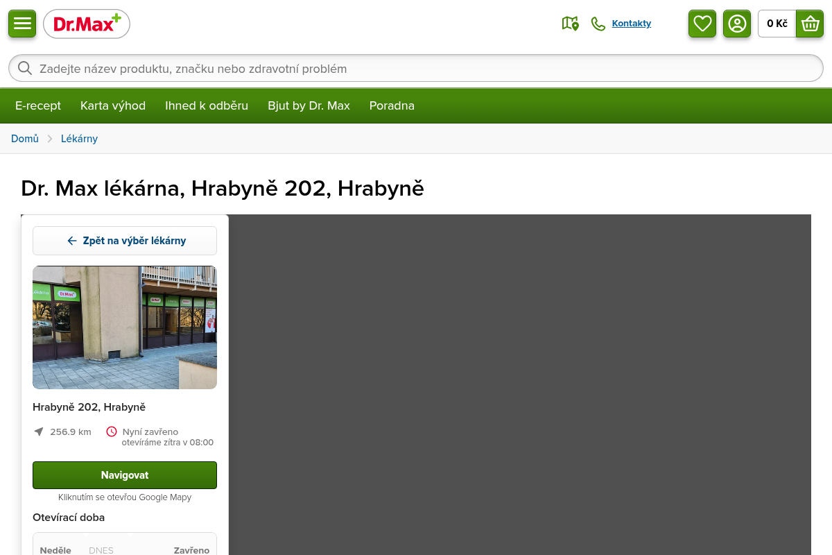Image resolution: width=832 pixels, height=555 pixels.
Task: Open the Ihned k odběru menu item
Action: pyautogui.click(x=207, y=105)
